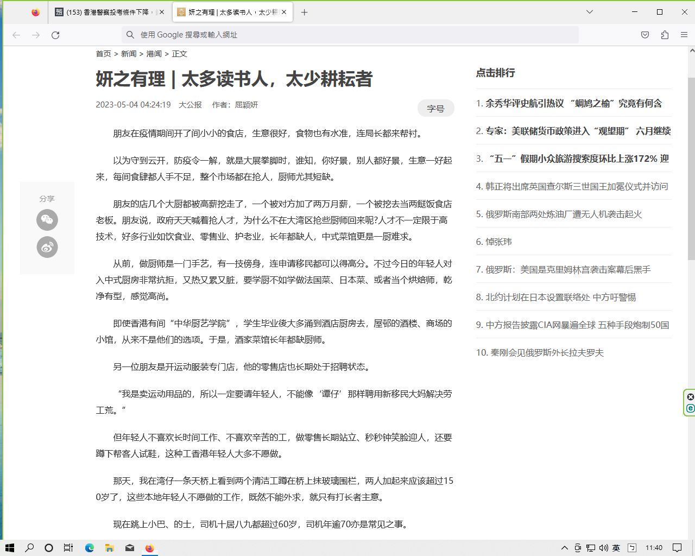The width and height of the screenshot is (695, 556).
Task: Share article via WeChat icon
Action: pyautogui.click(x=47, y=220)
